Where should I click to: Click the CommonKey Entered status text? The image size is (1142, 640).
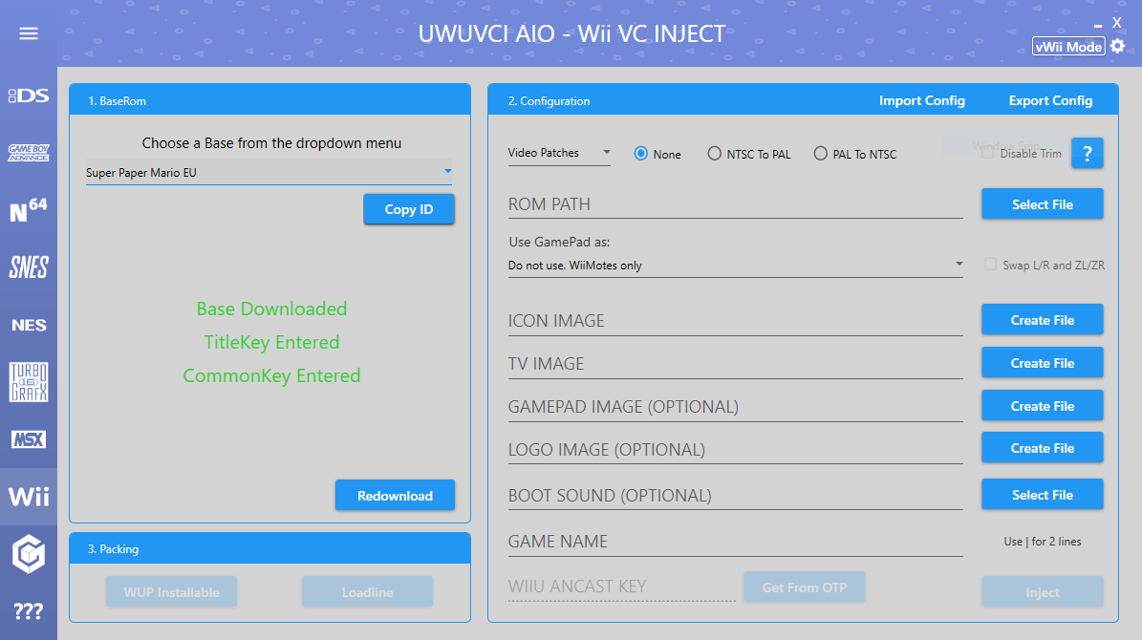click(x=271, y=375)
